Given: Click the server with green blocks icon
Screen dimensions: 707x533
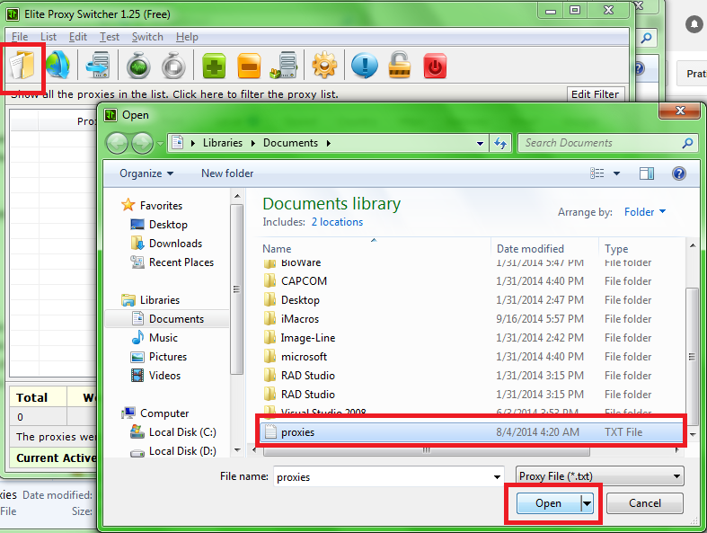Looking at the screenshot, I should 284,66.
